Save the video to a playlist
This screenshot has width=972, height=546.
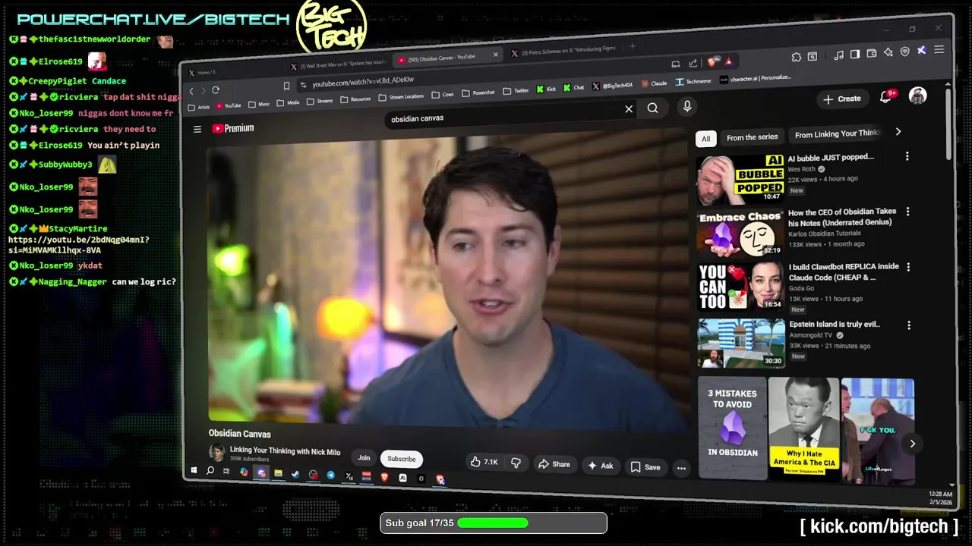pos(645,467)
